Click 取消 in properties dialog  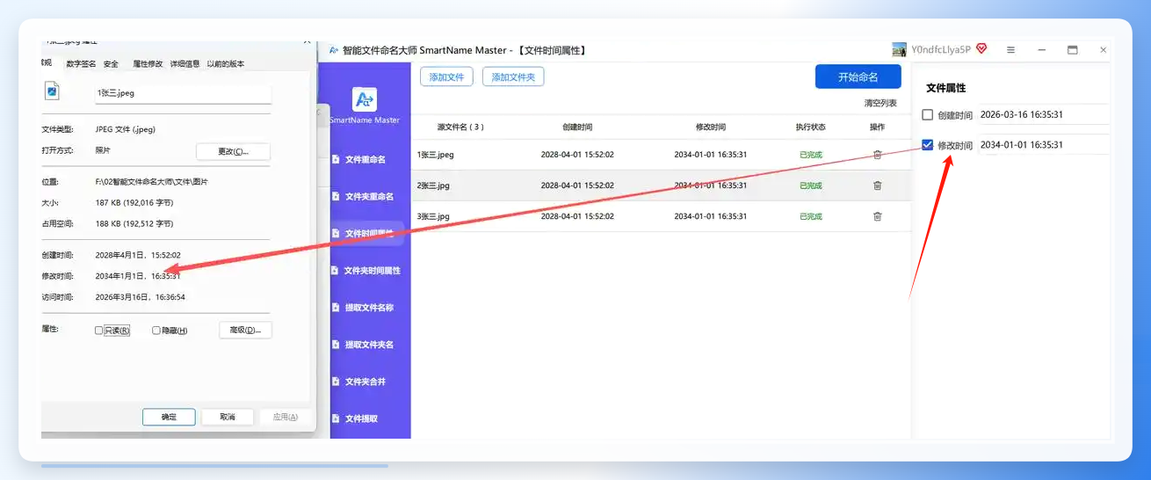[228, 417]
